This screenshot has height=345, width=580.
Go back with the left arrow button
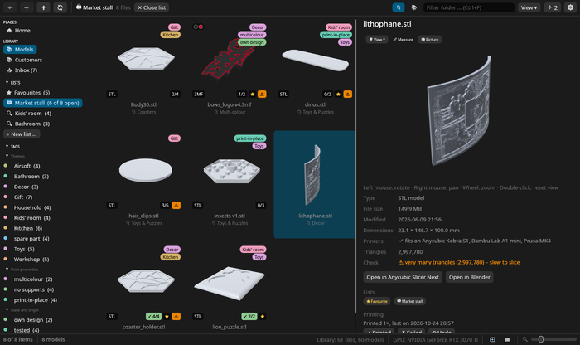10,7
